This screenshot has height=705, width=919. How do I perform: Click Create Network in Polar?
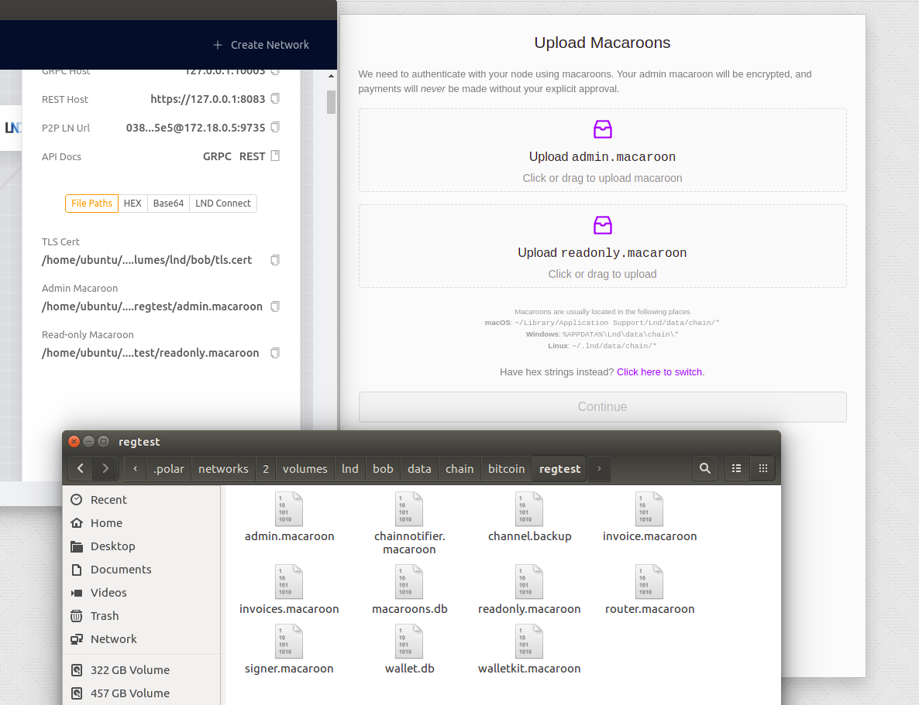click(261, 45)
